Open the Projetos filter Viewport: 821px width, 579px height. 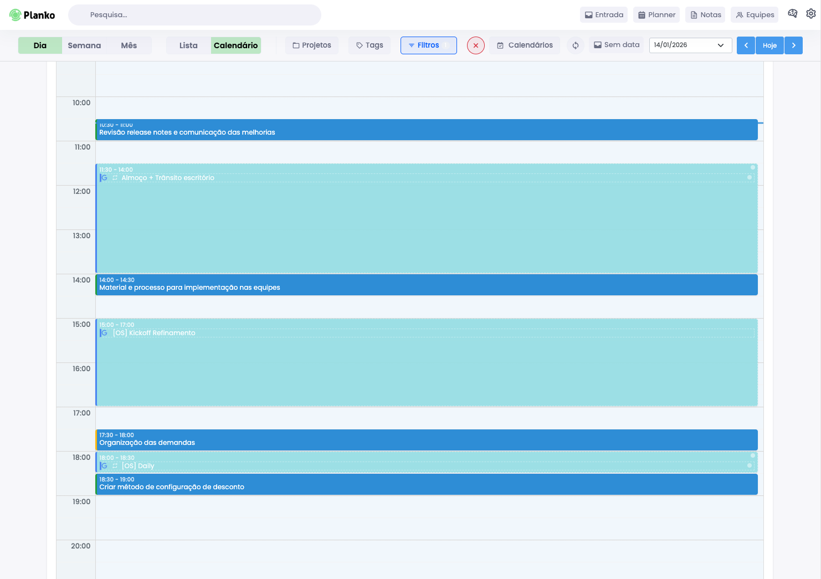point(312,45)
